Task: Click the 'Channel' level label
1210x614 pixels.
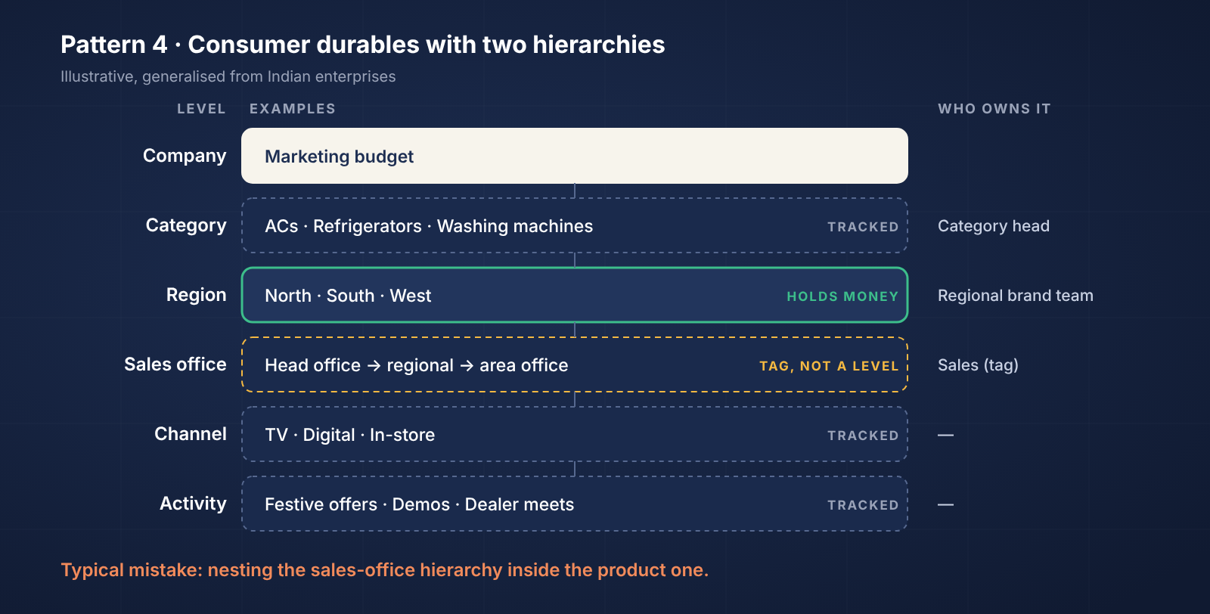Action: click(191, 434)
